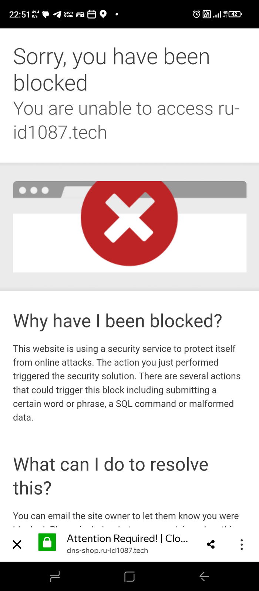259x591 pixels.
Task: Tap the battery level indicator
Action: click(x=235, y=14)
